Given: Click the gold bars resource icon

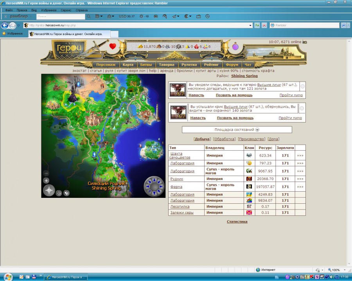Looking at the screenshot, I should click(140, 46).
